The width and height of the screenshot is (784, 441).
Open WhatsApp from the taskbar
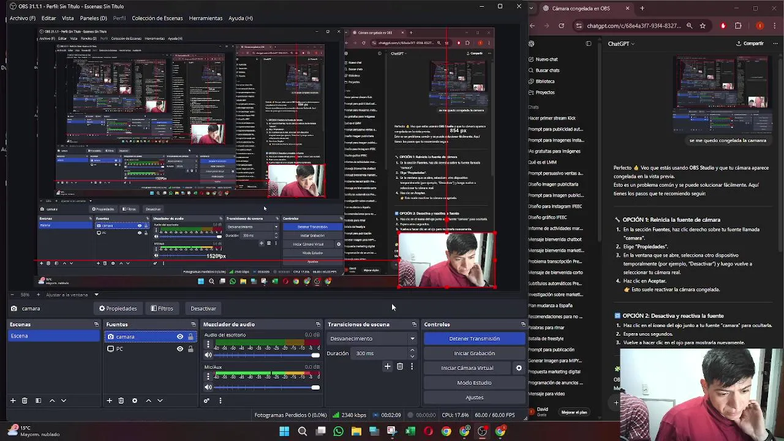click(x=338, y=431)
